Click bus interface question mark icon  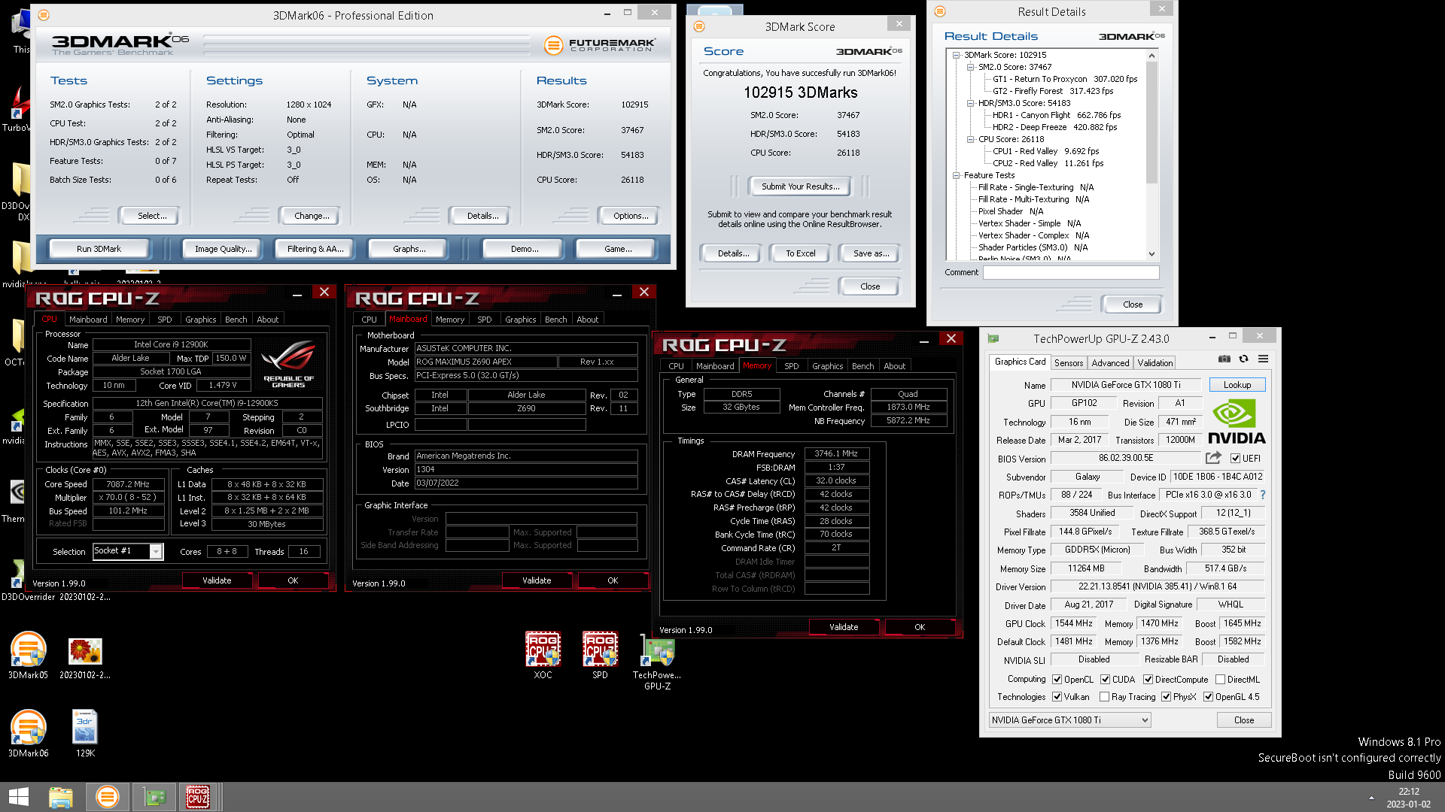point(1263,495)
